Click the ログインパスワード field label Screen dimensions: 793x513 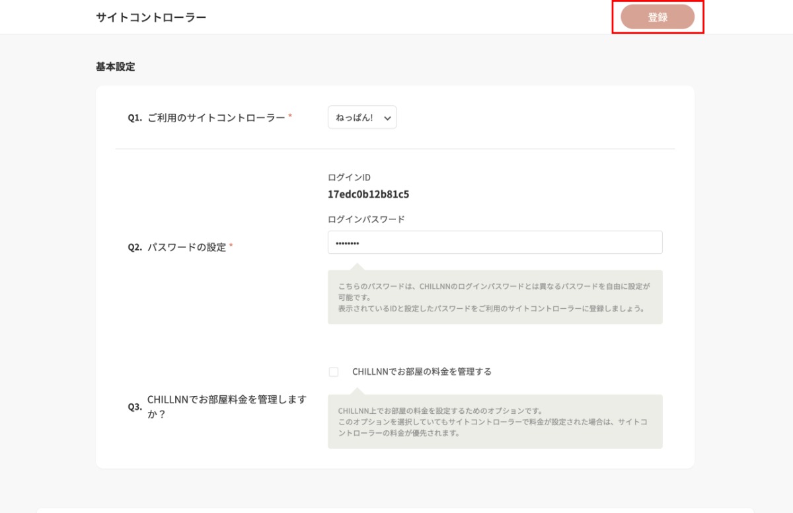[366, 219]
